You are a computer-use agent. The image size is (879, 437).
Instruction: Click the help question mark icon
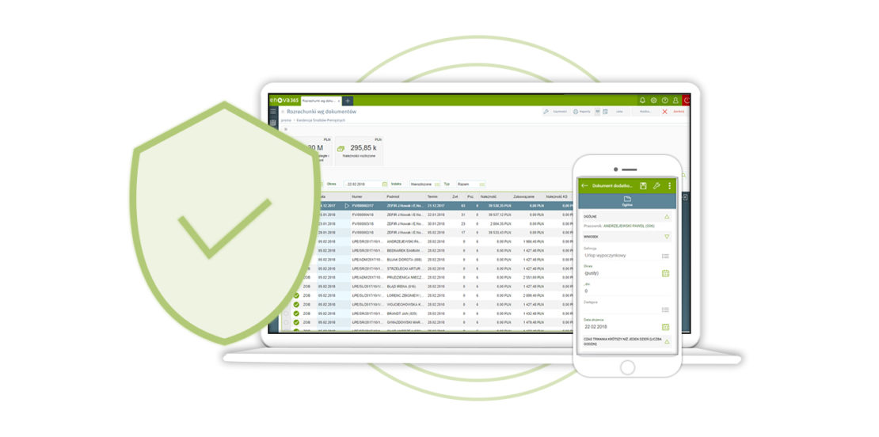664,101
